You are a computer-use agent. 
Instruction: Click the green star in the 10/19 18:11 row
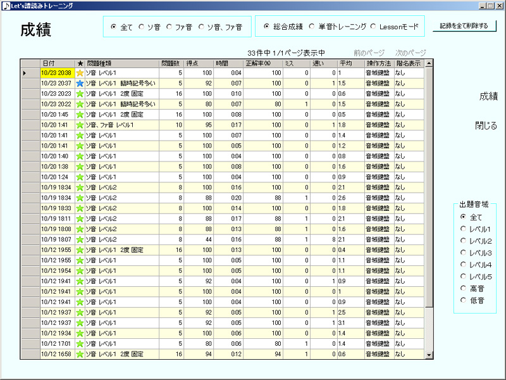[80, 218]
